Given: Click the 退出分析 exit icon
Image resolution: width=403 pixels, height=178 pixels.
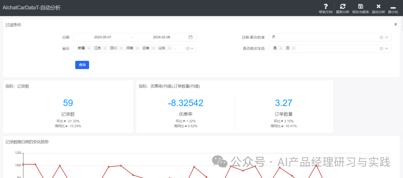Looking at the screenshot, I should click(x=378, y=6).
